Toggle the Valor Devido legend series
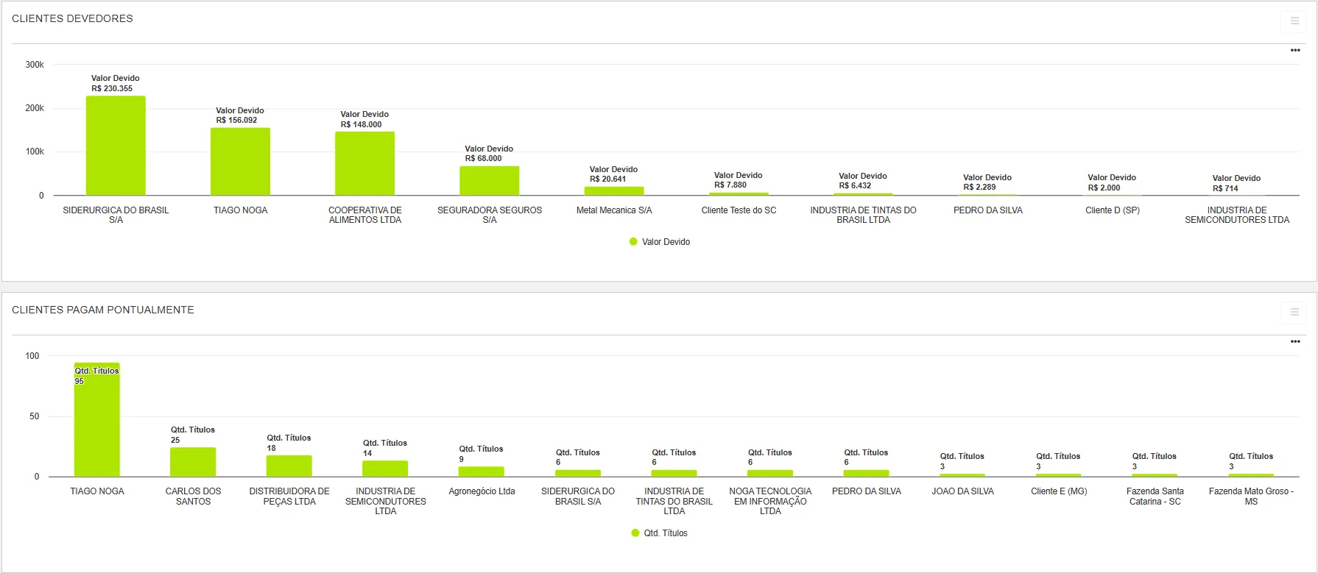 point(666,242)
